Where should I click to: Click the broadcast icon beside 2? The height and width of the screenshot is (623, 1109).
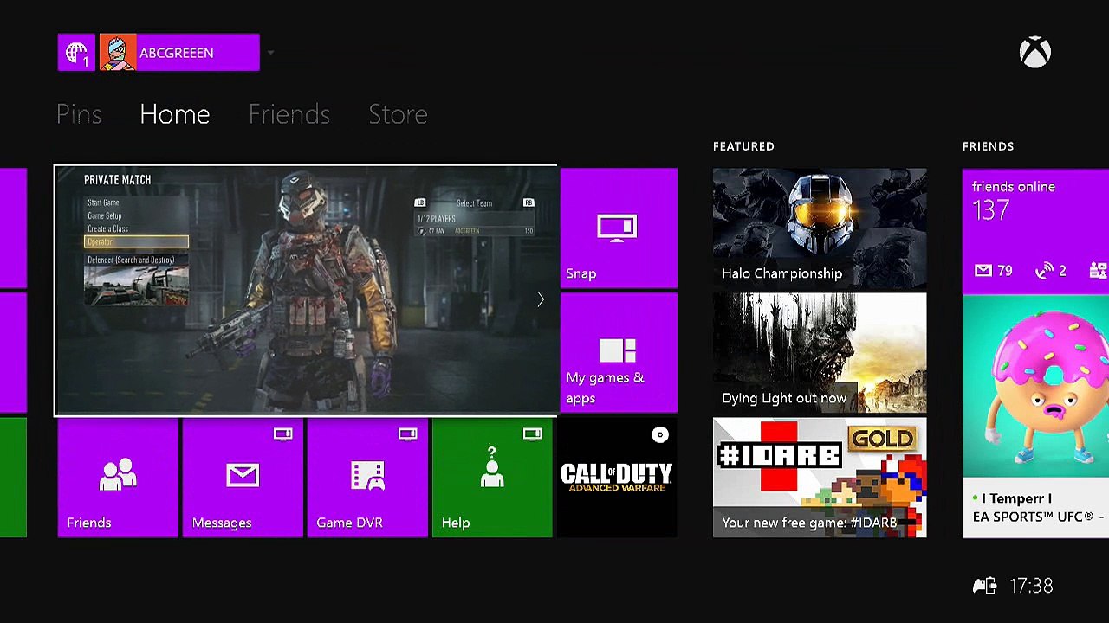pos(1044,271)
